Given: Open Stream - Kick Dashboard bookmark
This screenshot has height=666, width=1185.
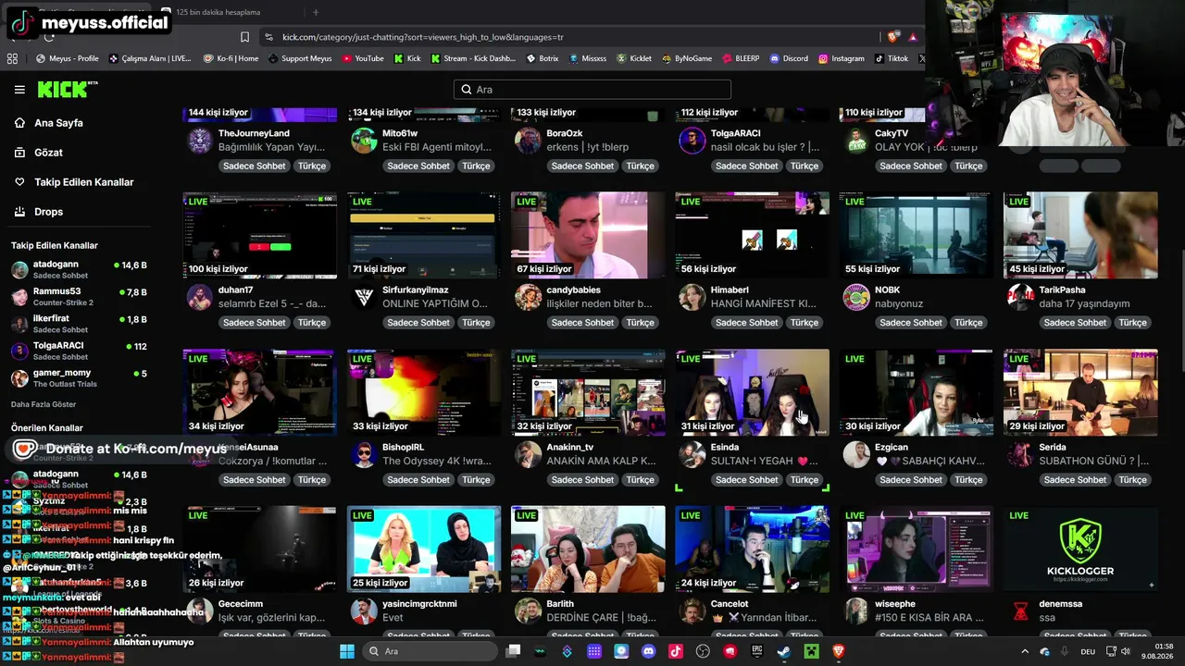Looking at the screenshot, I should [473, 58].
